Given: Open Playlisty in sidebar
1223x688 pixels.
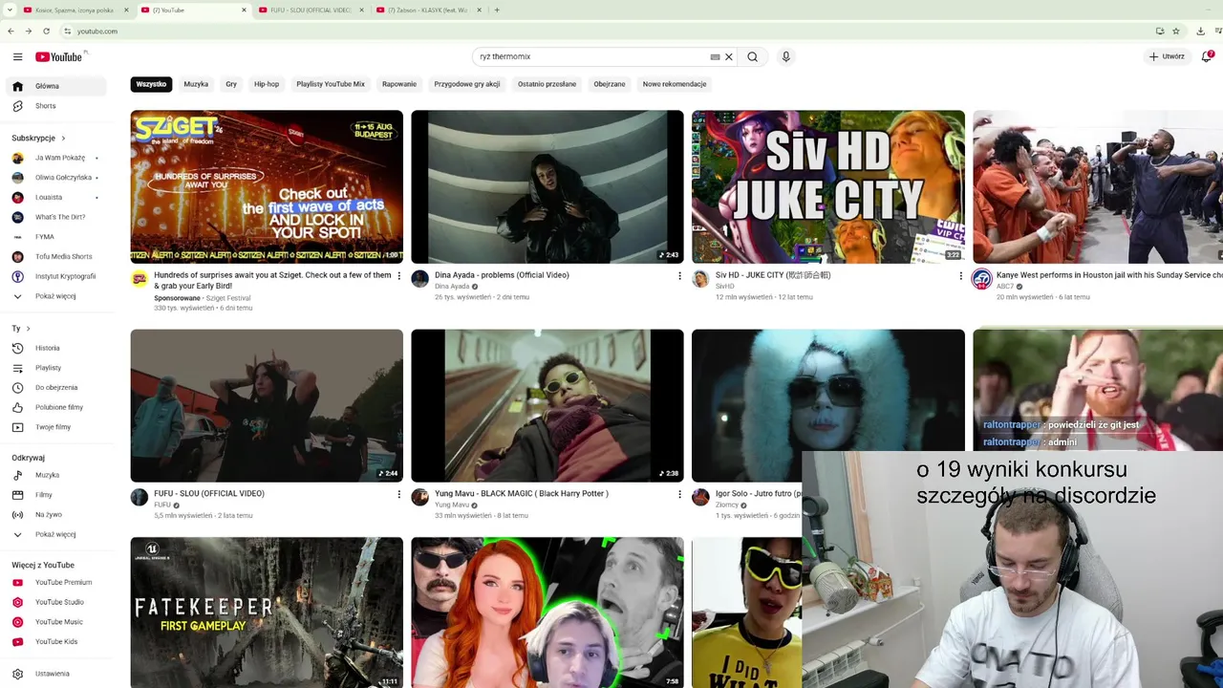Looking at the screenshot, I should 58,368.
